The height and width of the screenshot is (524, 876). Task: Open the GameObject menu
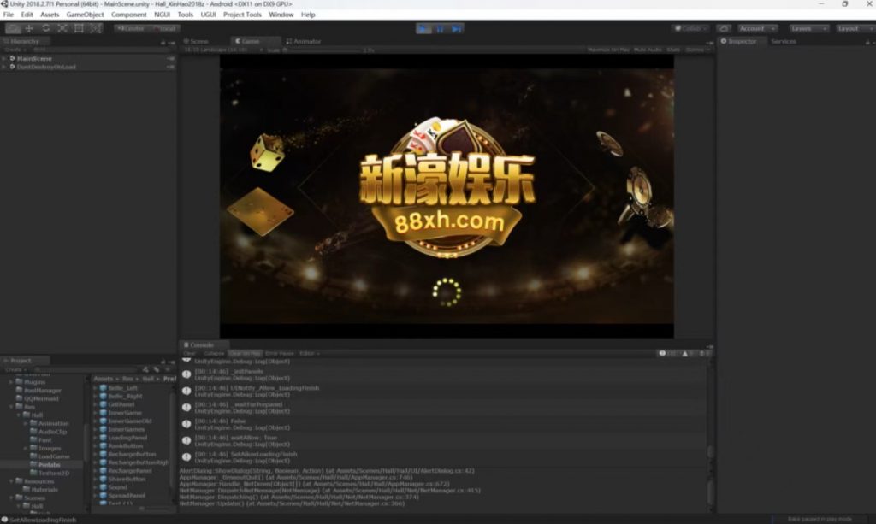click(86, 15)
